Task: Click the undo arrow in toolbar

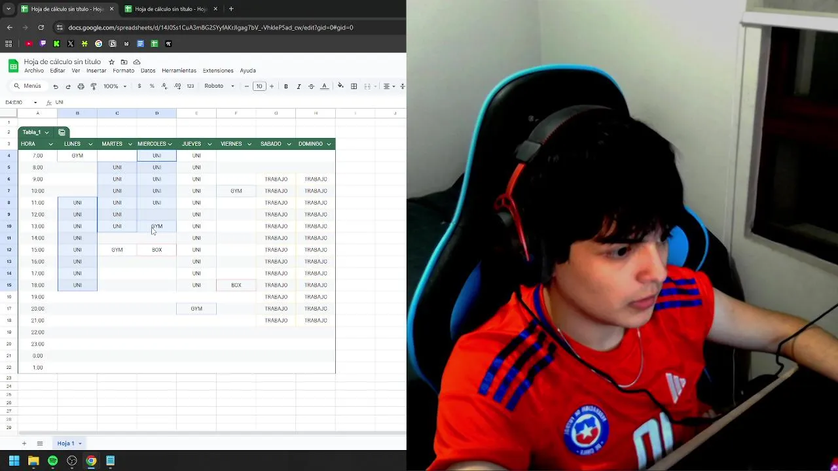Action: (x=56, y=86)
